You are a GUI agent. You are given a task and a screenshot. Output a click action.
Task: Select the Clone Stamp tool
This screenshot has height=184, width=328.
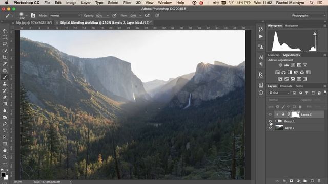(5, 84)
